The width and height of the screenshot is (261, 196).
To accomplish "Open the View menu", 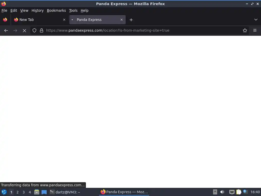I will [x=24, y=10].
